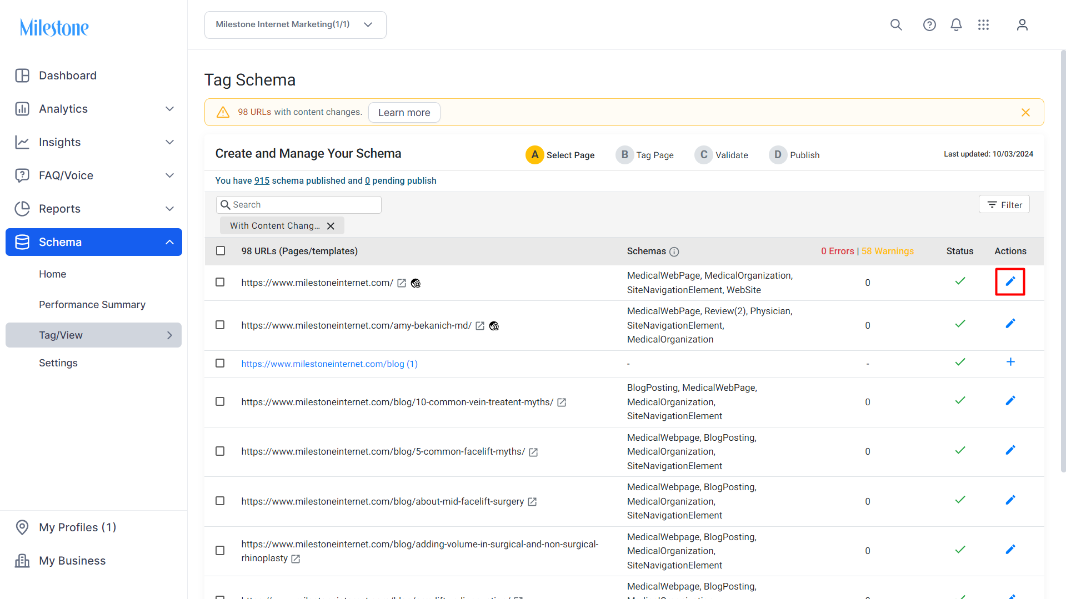Expand the FAQ/Voice menu chevron
Viewport: 1066px width, 599px height.
coord(170,175)
